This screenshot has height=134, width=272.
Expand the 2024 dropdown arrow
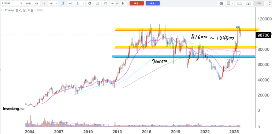point(266,3)
